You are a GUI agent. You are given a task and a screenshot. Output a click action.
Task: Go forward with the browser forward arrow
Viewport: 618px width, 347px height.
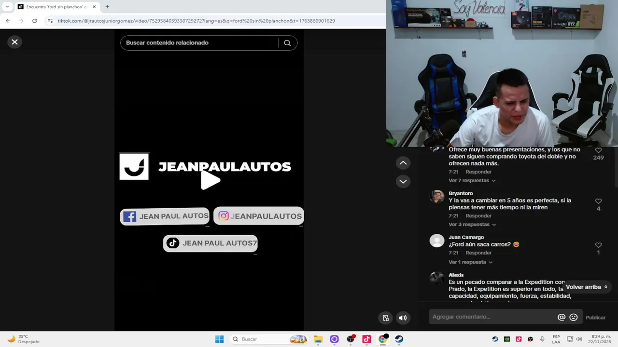[x=21, y=21]
